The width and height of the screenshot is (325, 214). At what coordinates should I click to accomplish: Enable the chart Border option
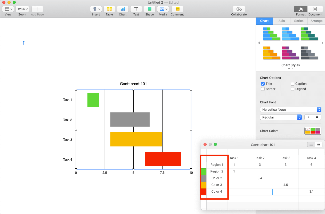263,89
